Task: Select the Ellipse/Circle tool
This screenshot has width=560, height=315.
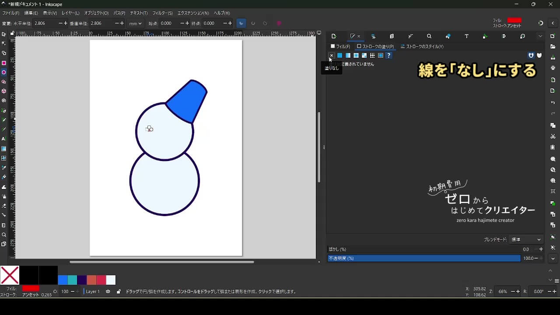Action: [4, 73]
